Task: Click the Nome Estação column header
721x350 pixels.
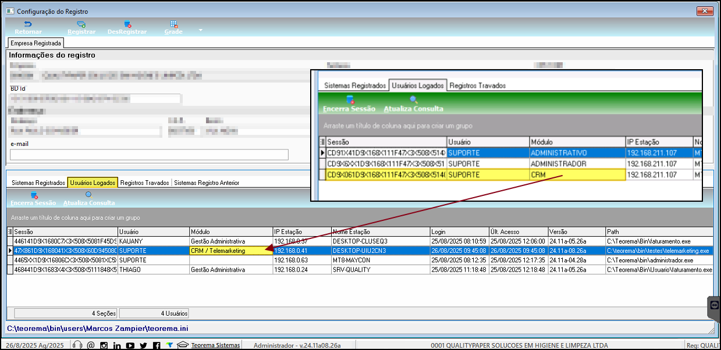Action: [381, 232]
